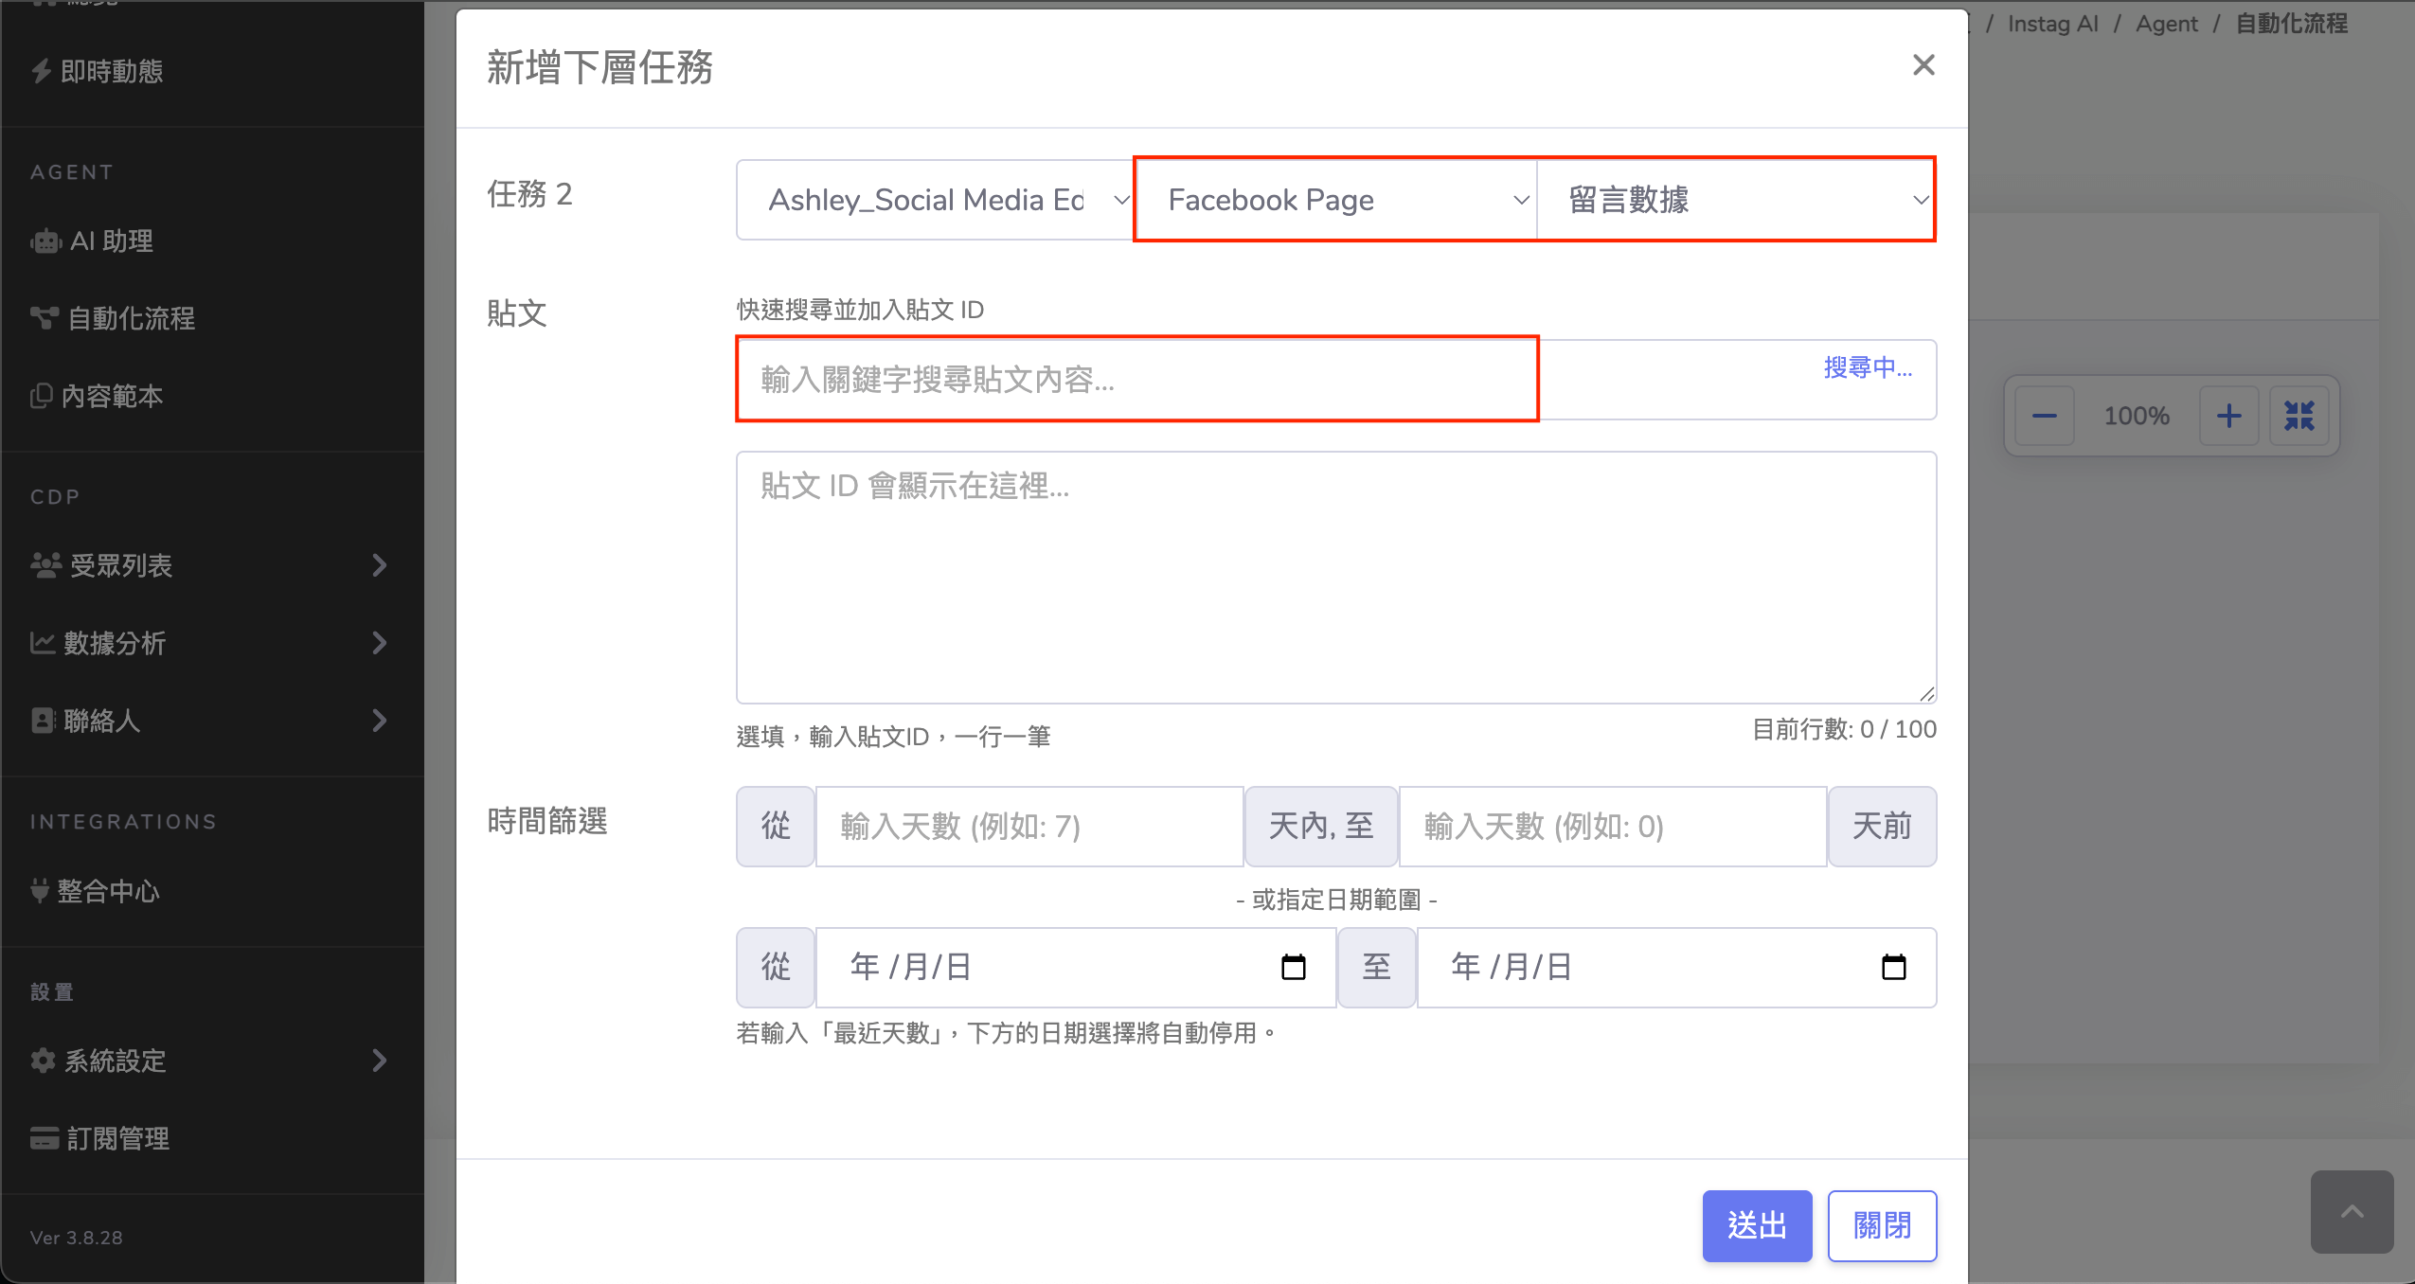2415x1284 pixels.
Task: Go to 自動化流程 in the sidebar
Action: click(x=131, y=319)
